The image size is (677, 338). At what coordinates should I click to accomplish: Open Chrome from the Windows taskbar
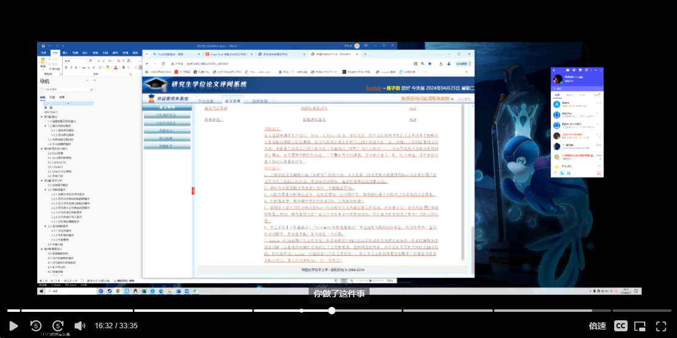pos(118,292)
